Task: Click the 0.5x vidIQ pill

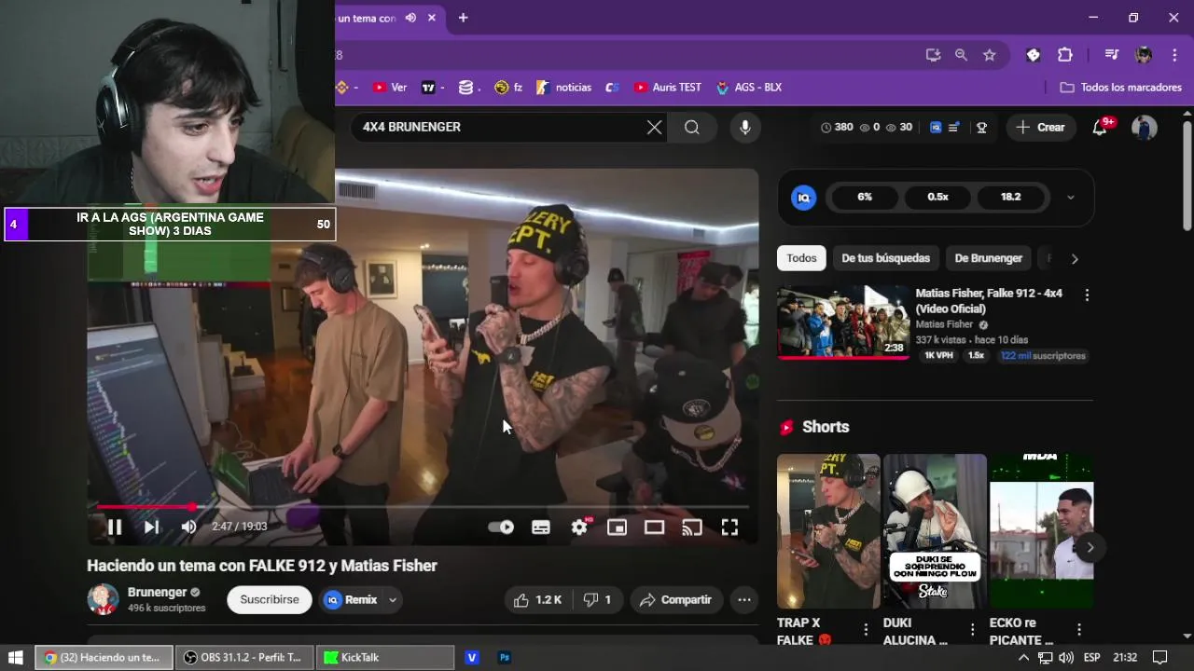Action: coord(937,197)
